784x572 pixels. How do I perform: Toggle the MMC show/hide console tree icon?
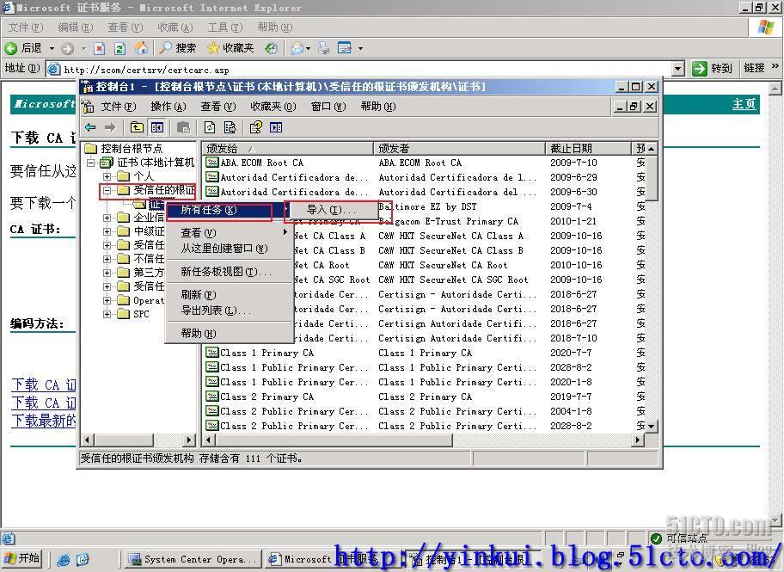(157, 127)
